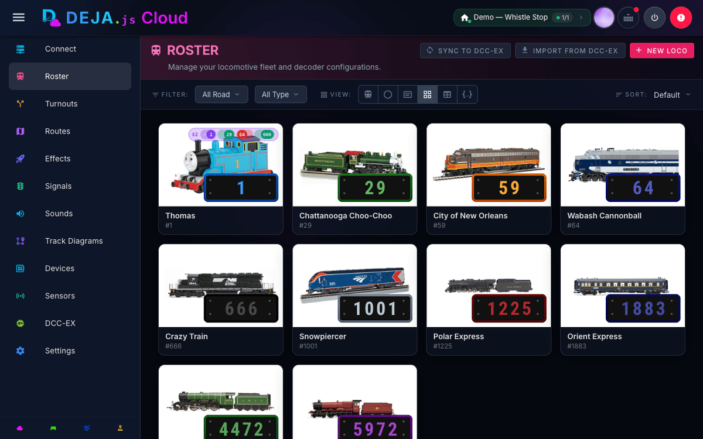The height and width of the screenshot is (439, 703).
Task: Click the blue monitor icon in sidebar footer
Action: (x=87, y=428)
